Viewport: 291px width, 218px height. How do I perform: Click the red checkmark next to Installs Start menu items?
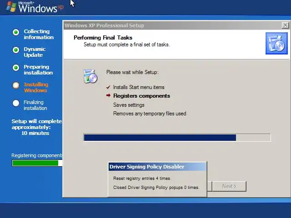(108, 87)
